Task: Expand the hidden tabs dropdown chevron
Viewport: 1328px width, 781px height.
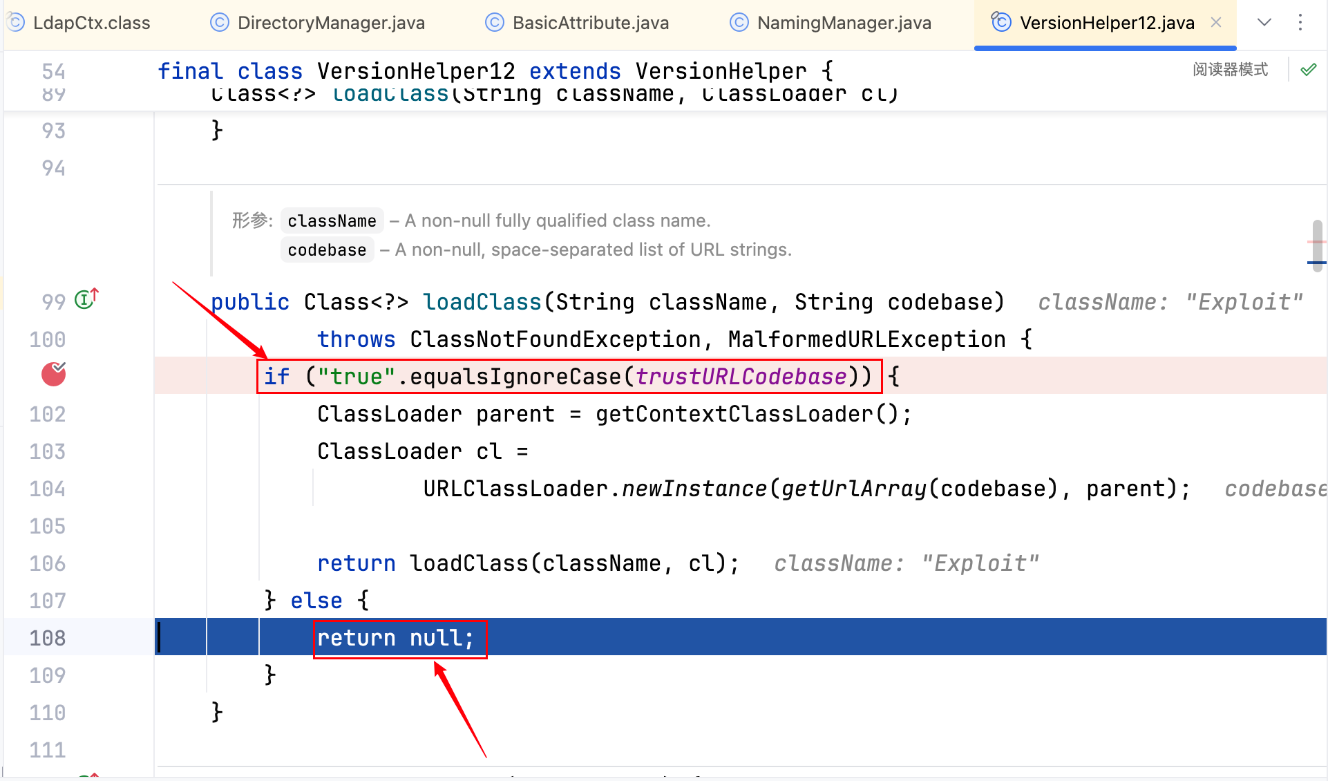Action: (1264, 23)
